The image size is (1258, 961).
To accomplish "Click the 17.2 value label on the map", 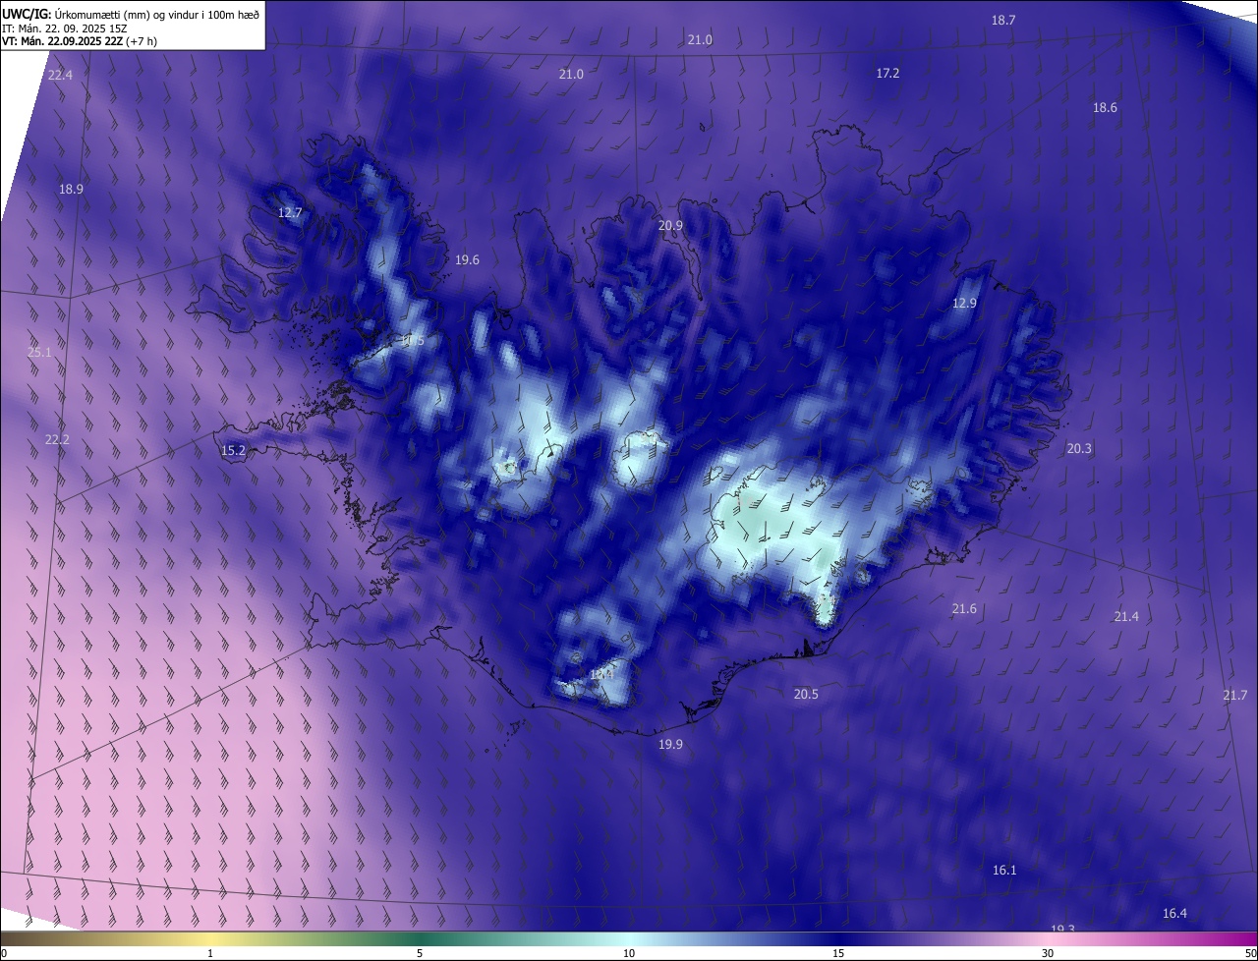I will [x=887, y=73].
